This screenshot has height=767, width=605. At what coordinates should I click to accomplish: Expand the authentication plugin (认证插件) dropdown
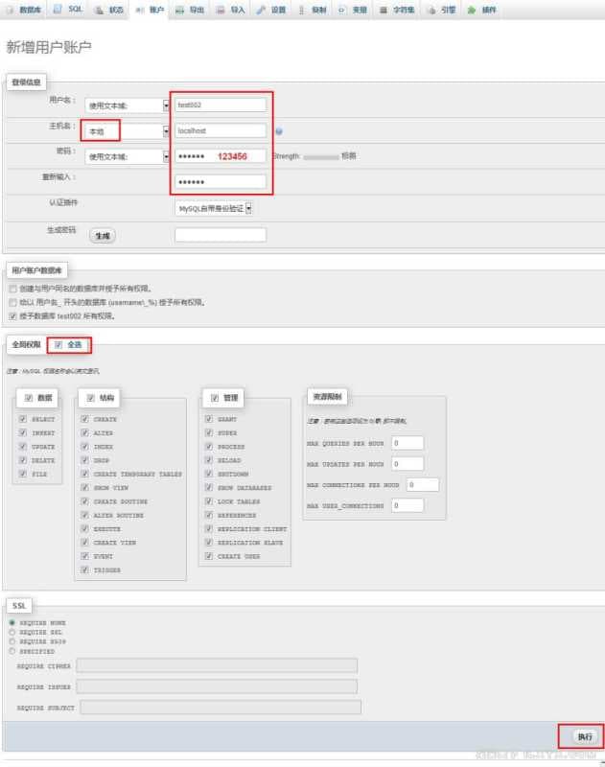click(214, 207)
